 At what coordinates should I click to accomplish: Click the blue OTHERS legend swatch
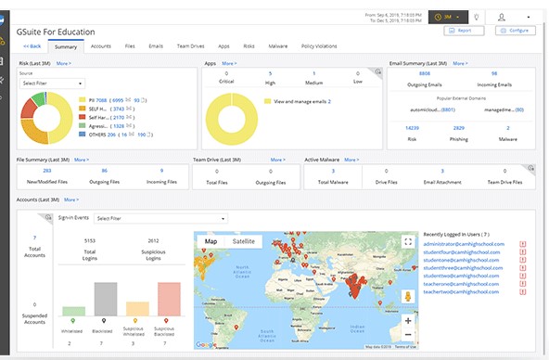click(x=83, y=135)
